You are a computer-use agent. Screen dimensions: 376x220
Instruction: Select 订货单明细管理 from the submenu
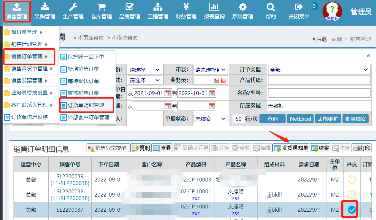(86, 105)
